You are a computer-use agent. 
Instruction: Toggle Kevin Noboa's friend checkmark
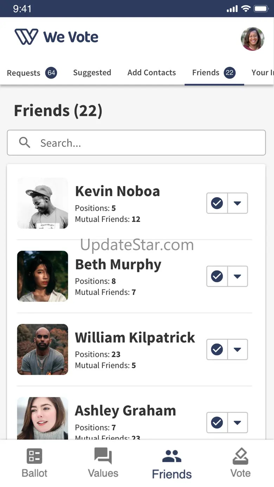(217, 203)
